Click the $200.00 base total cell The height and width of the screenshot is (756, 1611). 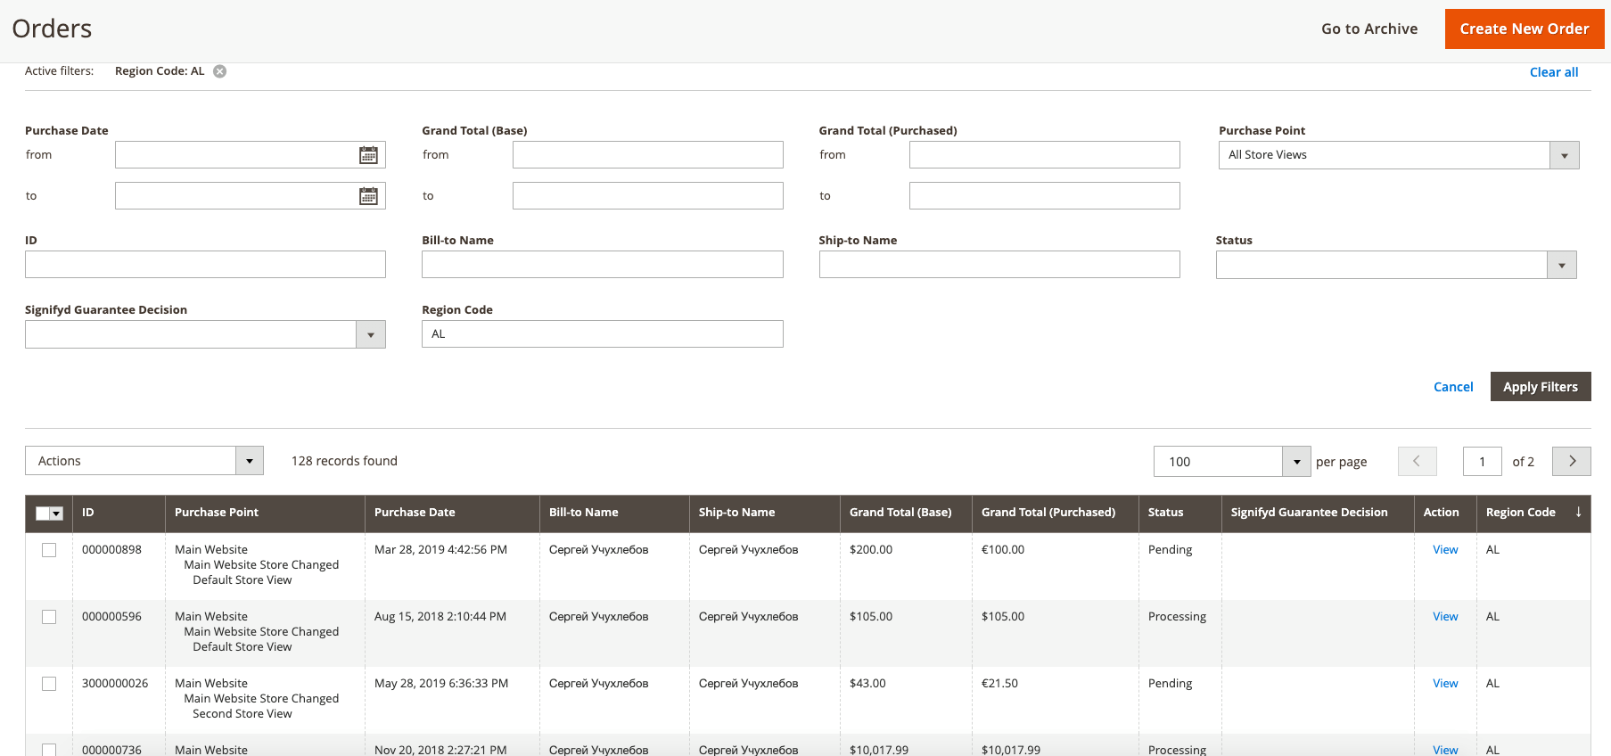pyautogui.click(x=871, y=549)
